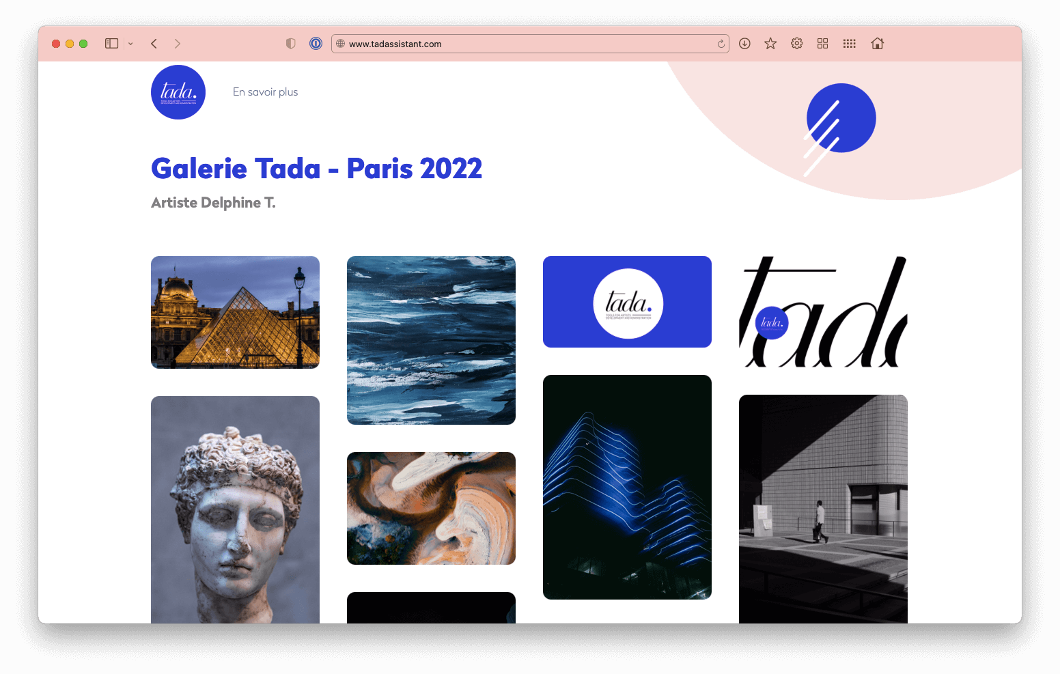Show the downloads list

[x=744, y=44]
